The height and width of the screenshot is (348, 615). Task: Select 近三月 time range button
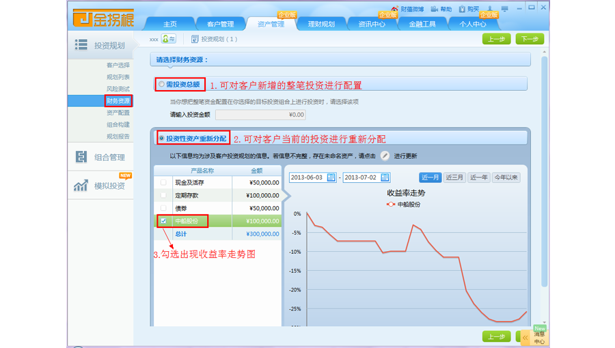(x=454, y=177)
